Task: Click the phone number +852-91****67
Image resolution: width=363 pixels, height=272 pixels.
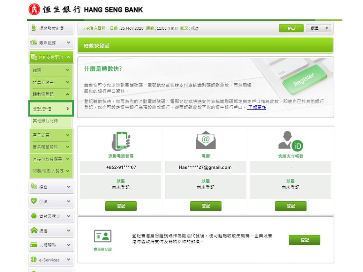Action: [121, 167]
